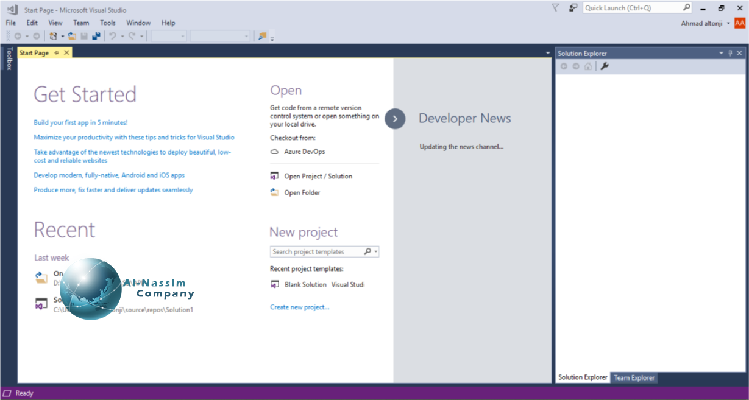749x400 pixels.
Task: Open the Solution Platforms combo box
Action: click(220, 37)
